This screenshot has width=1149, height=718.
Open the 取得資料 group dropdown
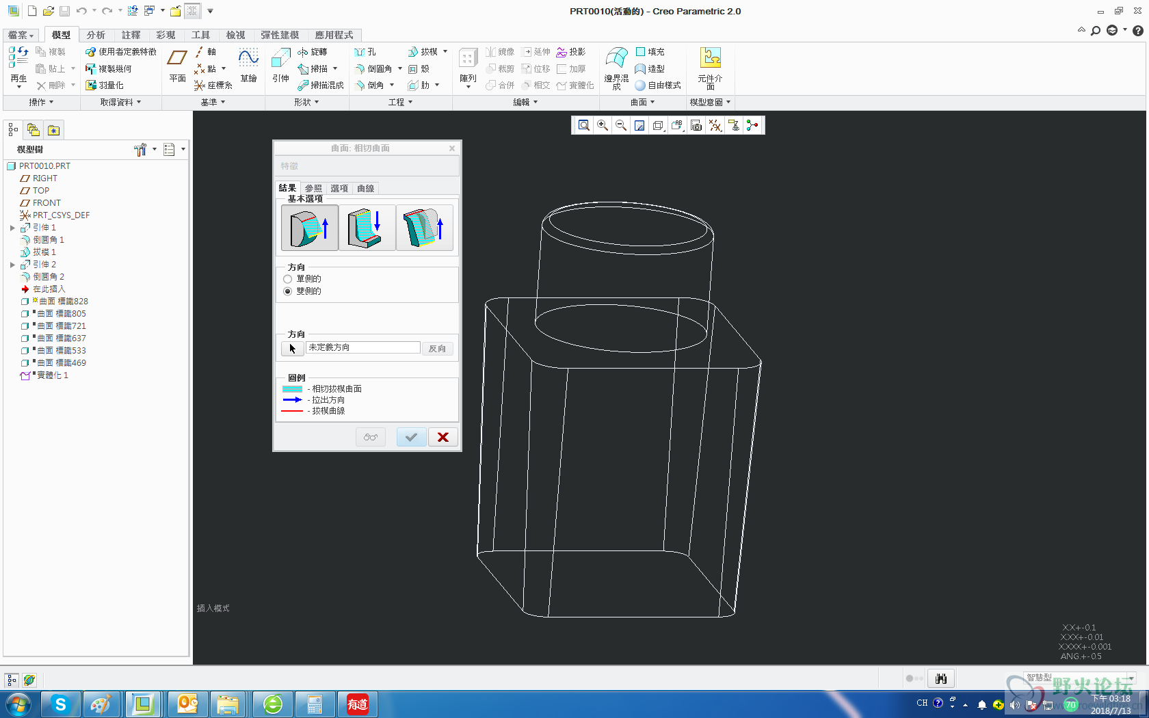[120, 102]
